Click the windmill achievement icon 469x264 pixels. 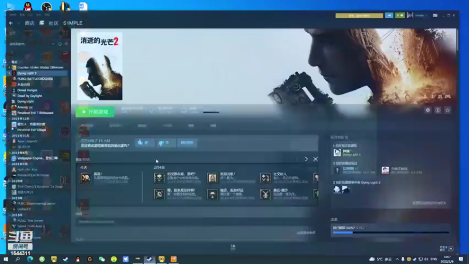point(266,194)
